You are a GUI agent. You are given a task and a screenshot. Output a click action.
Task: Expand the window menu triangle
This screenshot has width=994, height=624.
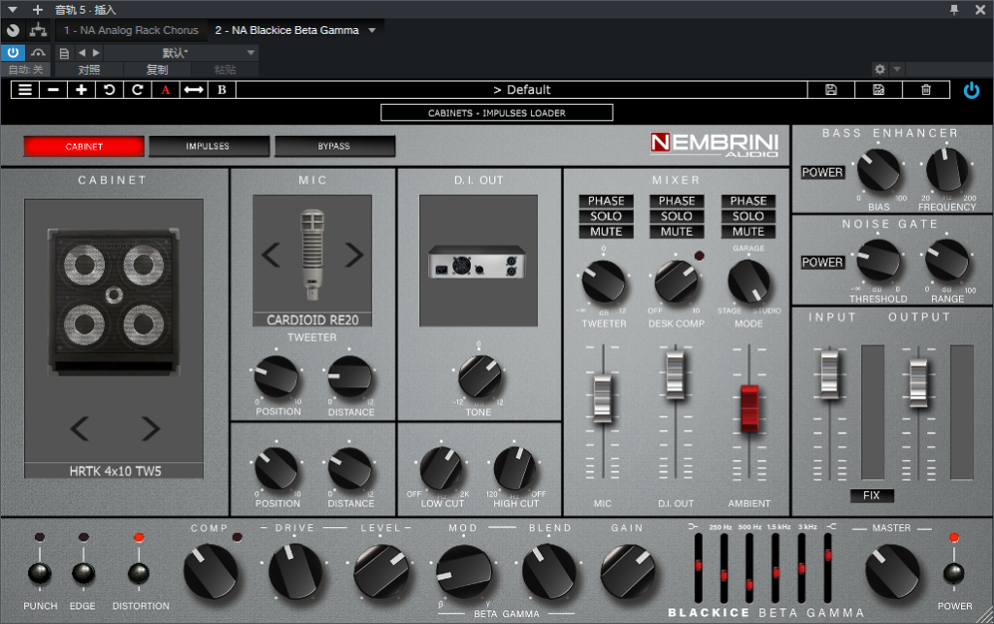pyautogui.click(x=12, y=10)
